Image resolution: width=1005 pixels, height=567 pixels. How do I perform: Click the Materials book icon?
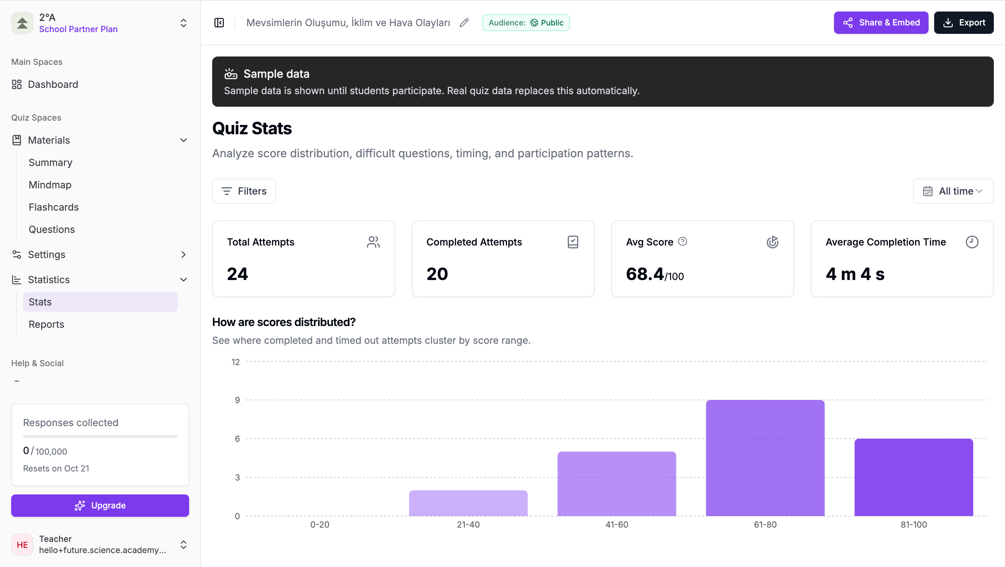(x=16, y=140)
